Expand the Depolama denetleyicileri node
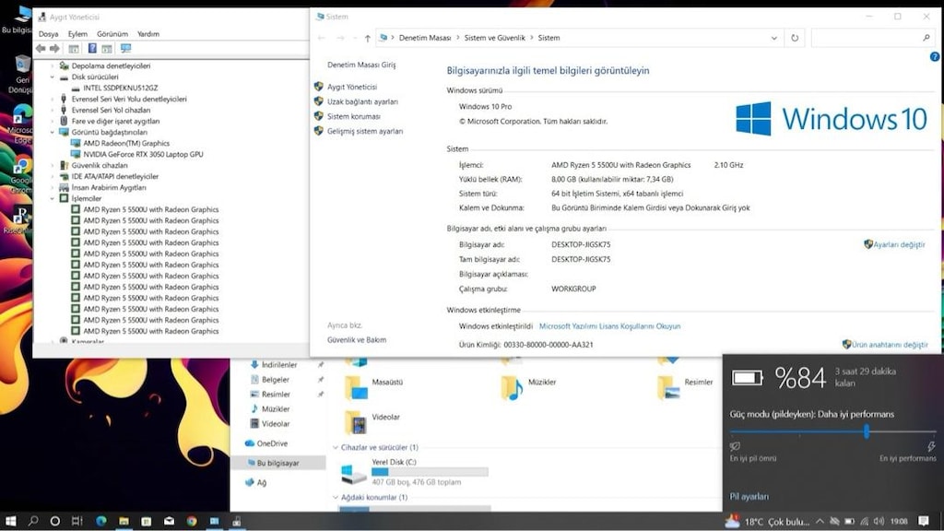This screenshot has height=531, width=944. click(x=53, y=65)
